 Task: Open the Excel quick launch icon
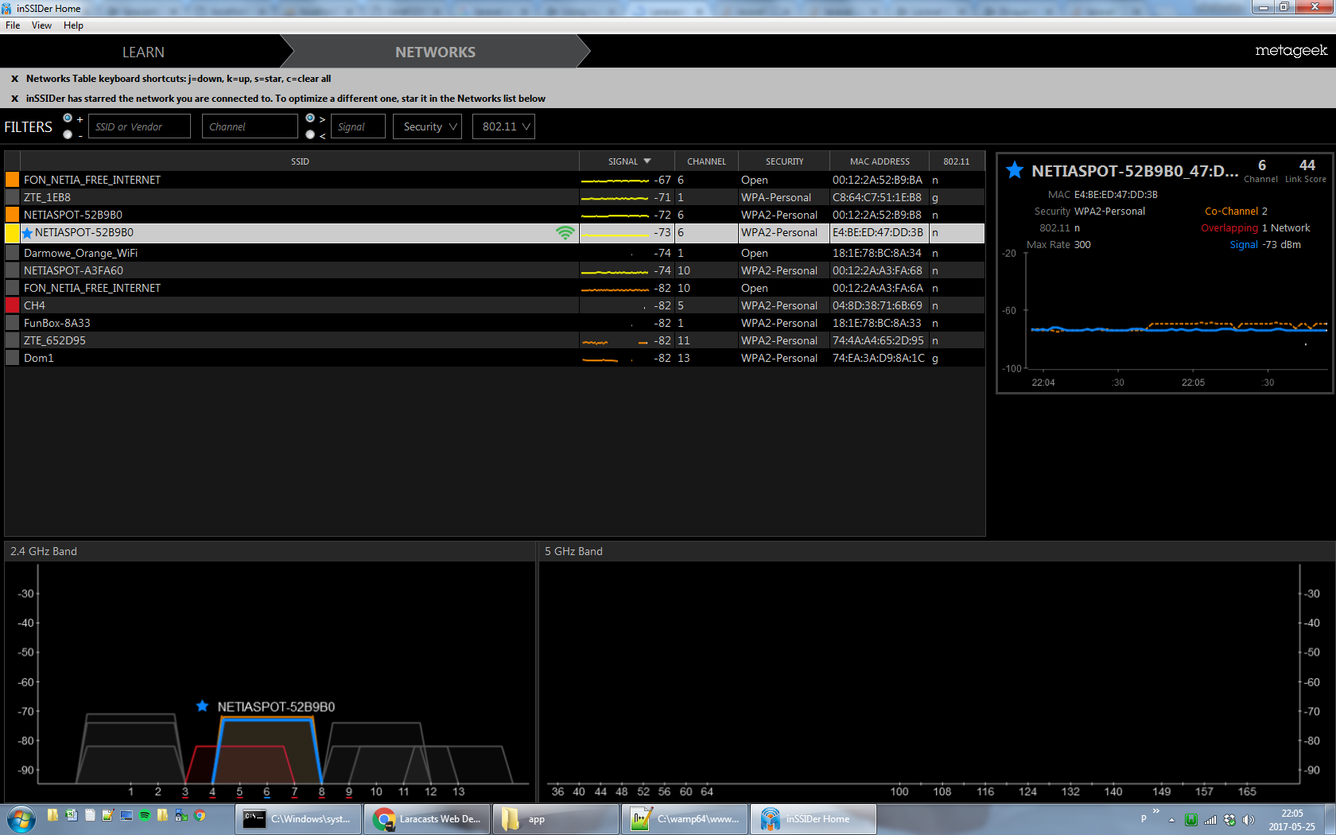72,815
